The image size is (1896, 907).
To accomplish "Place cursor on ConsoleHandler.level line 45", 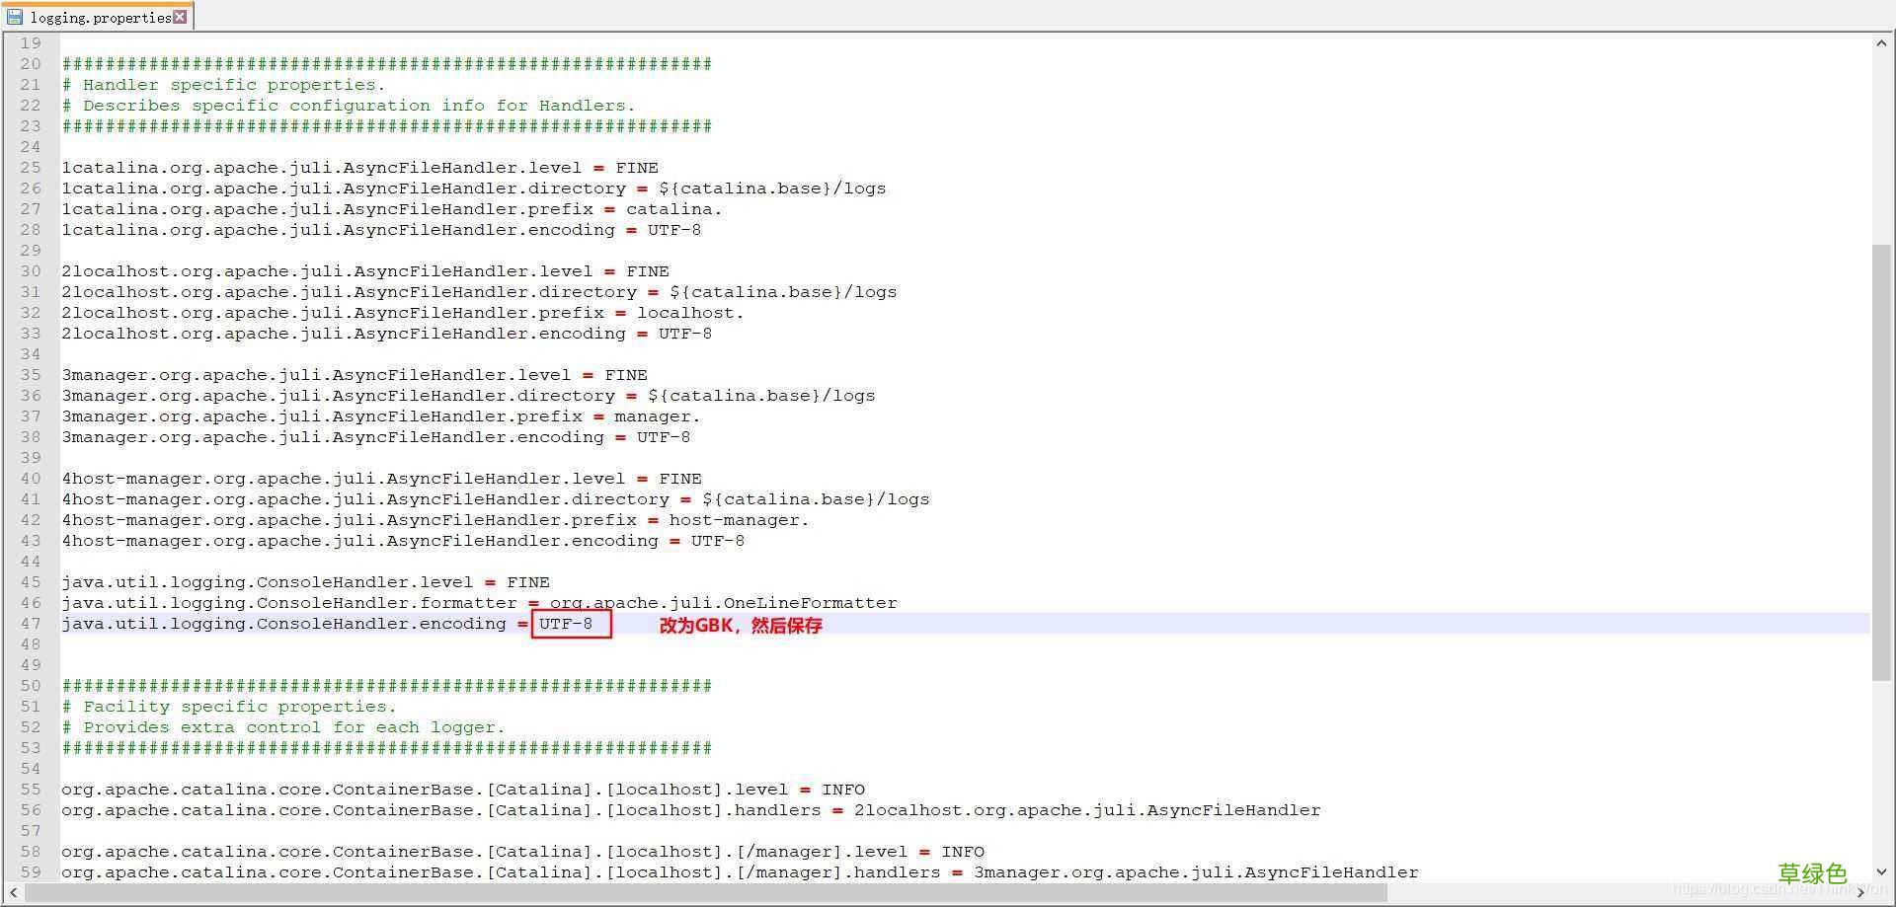I will click(x=305, y=582).
